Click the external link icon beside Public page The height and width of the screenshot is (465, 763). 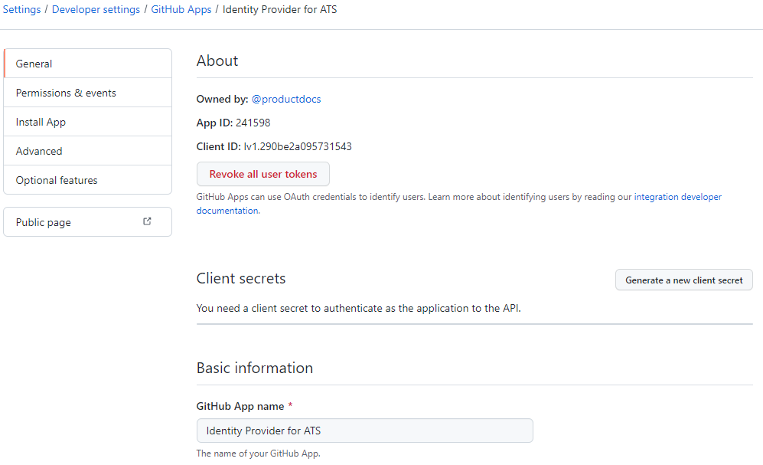[147, 221]
